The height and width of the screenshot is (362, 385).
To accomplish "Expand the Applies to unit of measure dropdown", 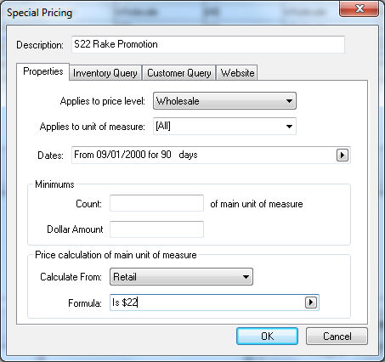I will click(289, 127).
